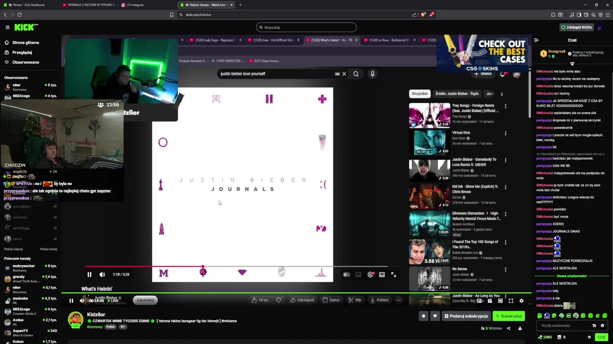Open chat settings gear icon
This screenshot has height=344, width=613.
pos(589,337)
